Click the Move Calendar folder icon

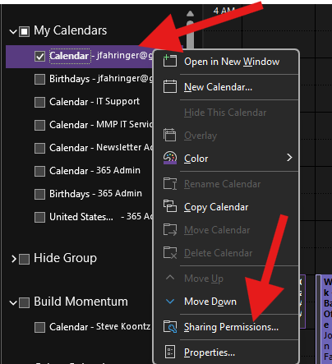click(170, 229)
